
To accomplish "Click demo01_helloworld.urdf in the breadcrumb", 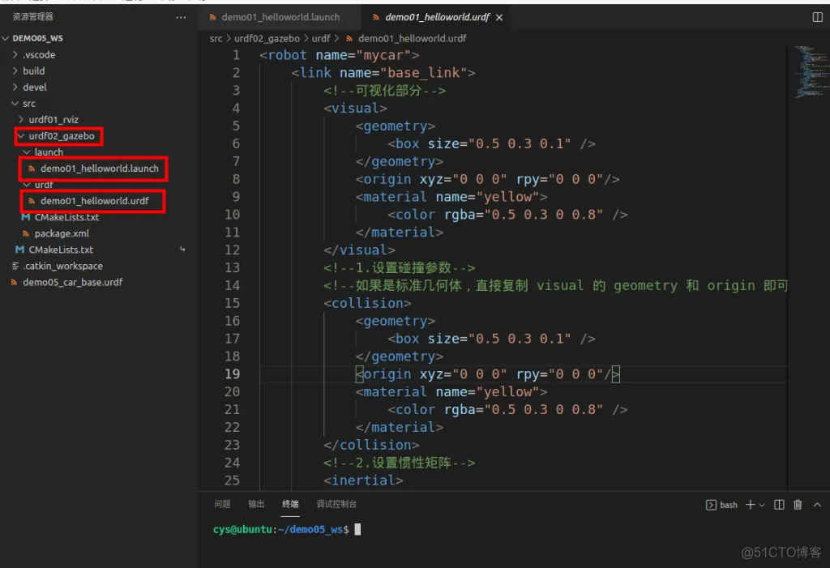I will pyautogui.click(x=412, y=39).
